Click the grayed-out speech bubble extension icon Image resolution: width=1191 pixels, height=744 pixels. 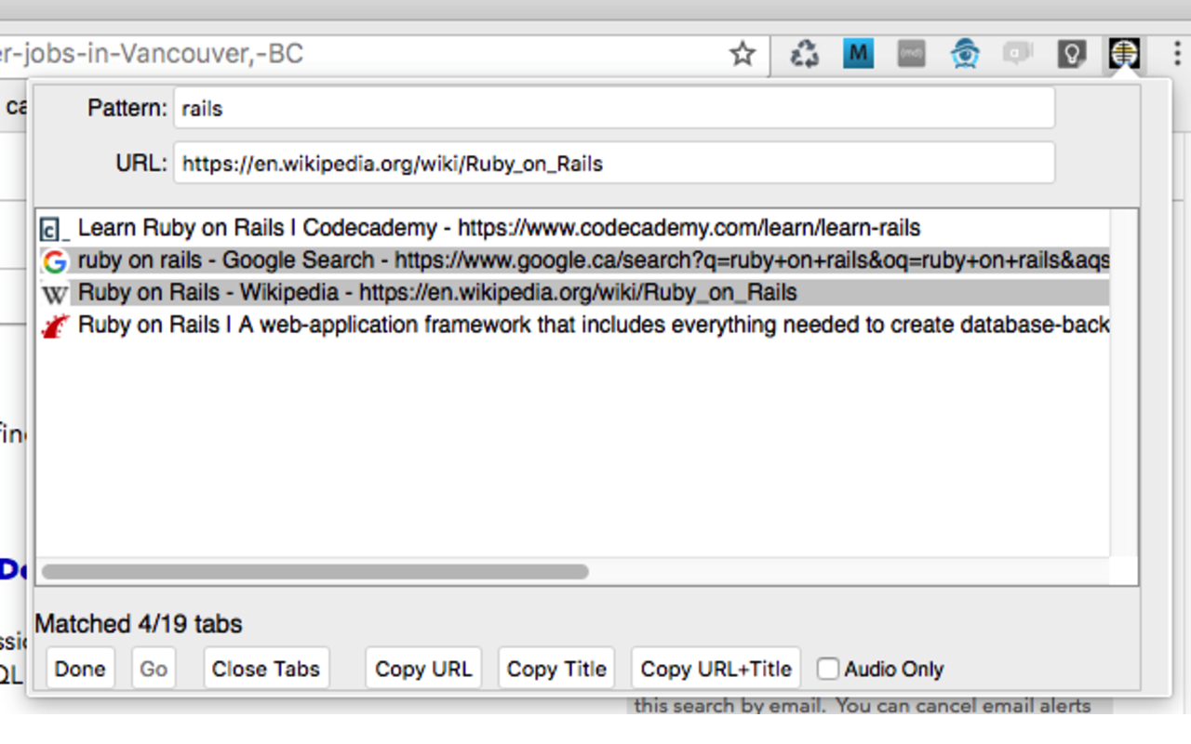[x=1018, y=54]
